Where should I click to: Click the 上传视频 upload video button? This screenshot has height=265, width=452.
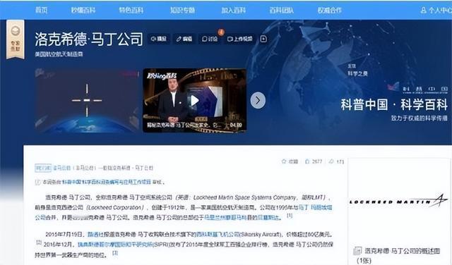coord(240,39)
